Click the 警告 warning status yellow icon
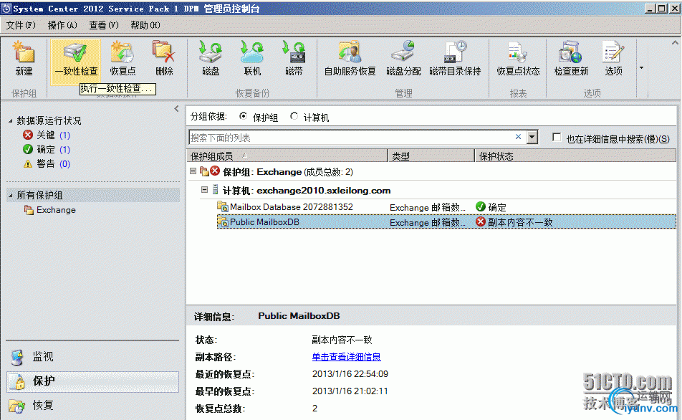This screenshot has height=420, width=682. 28,163
